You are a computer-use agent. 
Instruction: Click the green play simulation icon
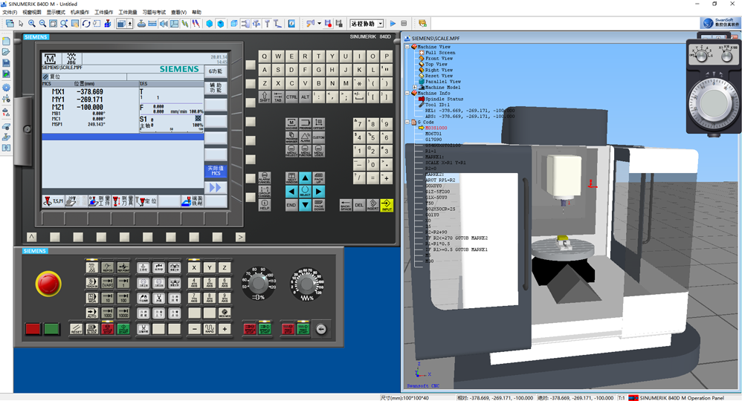point(393,24)
